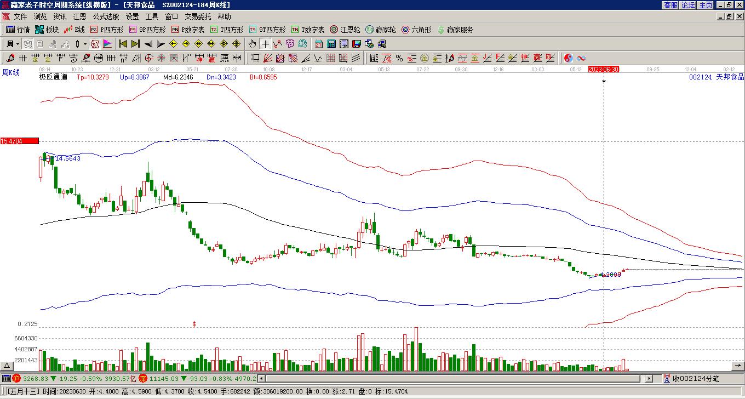Click the colored flag icon
The height and width of the screenshot is (399, 745).
tap(107, 44)
